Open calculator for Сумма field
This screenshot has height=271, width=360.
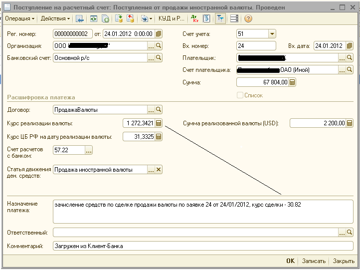pos(292,82)
